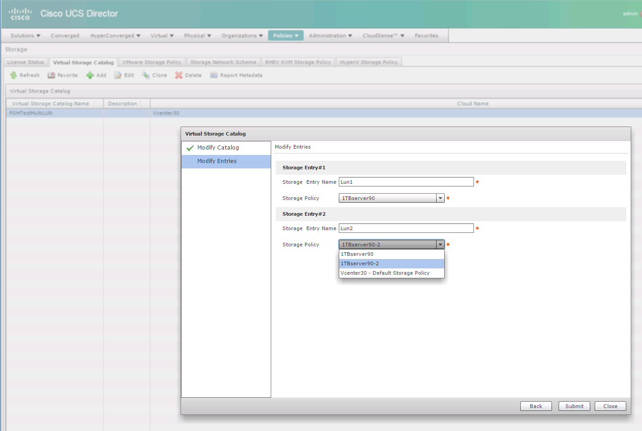Sort by Virtual Storage Catalog Name column
The width and height of the screenshot is (642, 431).
(55, 104)
